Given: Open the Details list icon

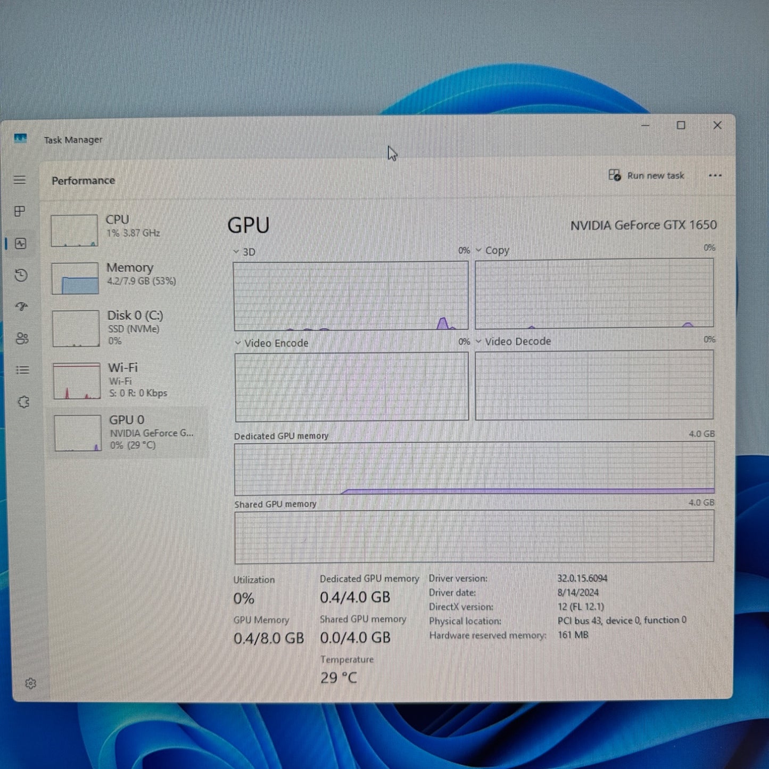Looking at the screenshot, I should click(22, 370).
